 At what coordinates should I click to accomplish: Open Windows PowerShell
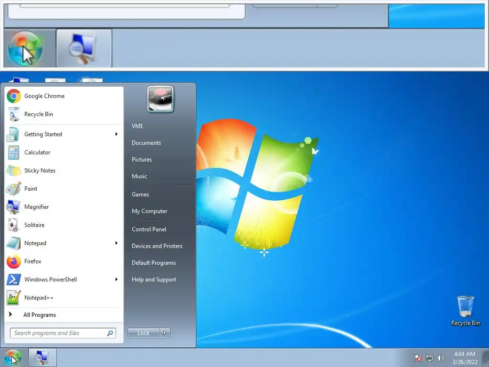[64, 279]
